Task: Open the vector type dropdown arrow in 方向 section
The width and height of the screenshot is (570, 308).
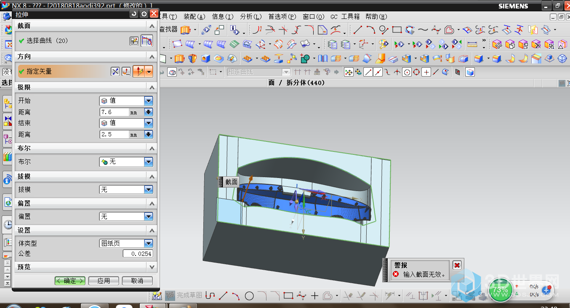Action: click(149, 72)
